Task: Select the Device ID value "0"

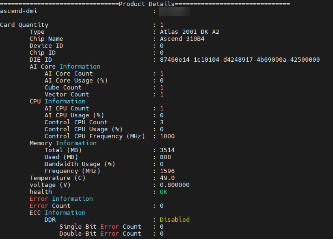Action: click(x=162, y=46)
